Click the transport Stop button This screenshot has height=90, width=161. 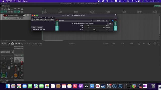tap(16, 44)
